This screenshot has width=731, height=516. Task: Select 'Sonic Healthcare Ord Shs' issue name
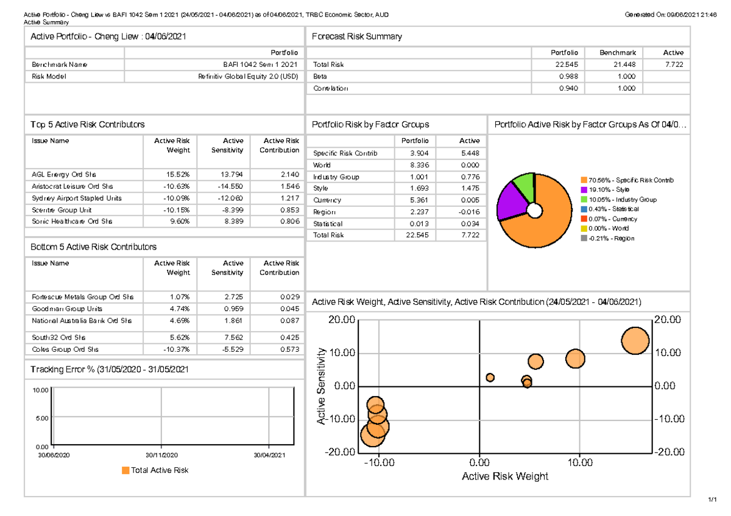72,221
